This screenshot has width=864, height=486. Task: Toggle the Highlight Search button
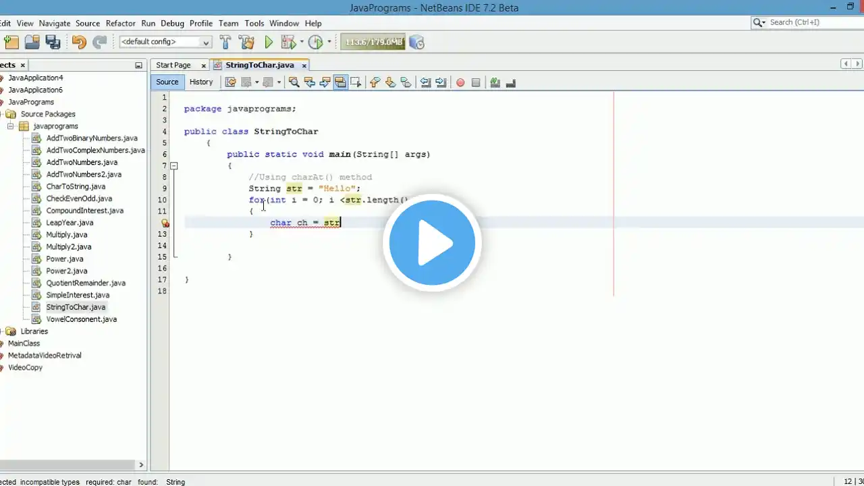[x=340, y=82]
